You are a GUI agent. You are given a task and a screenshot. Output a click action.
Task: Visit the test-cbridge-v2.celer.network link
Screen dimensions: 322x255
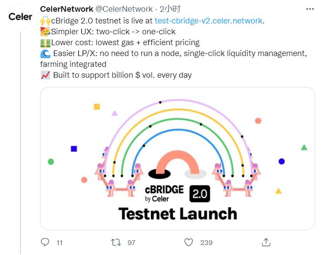pyautogui.click(x=209, y=20)
